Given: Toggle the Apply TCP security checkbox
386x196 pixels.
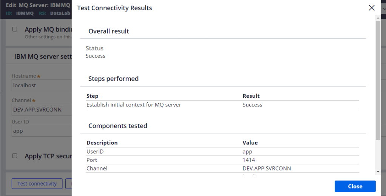Looking at the screenshot, I should click(x=15, y=156).
